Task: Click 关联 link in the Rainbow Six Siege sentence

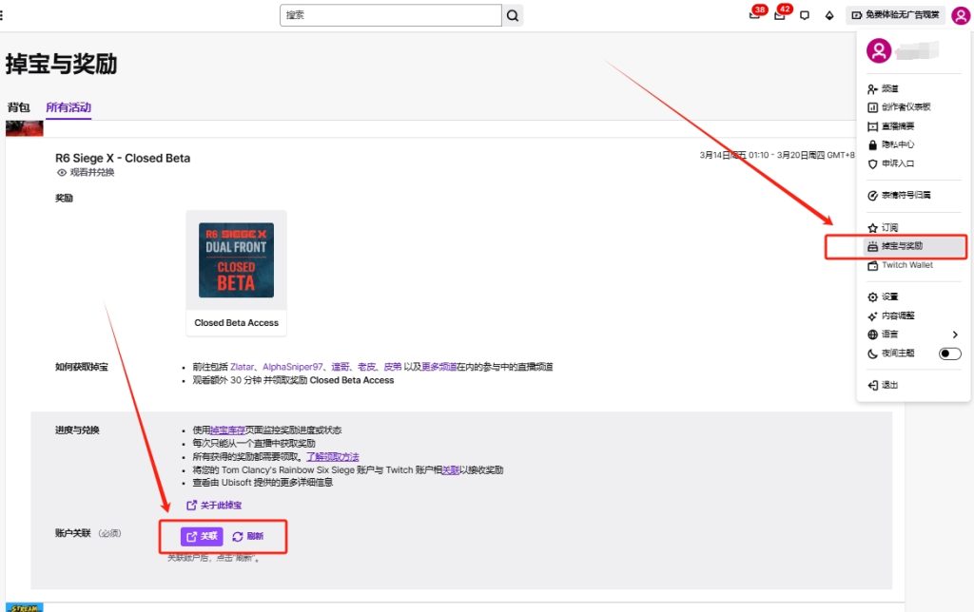Action: pyautogui.click(x=450, y=469)
